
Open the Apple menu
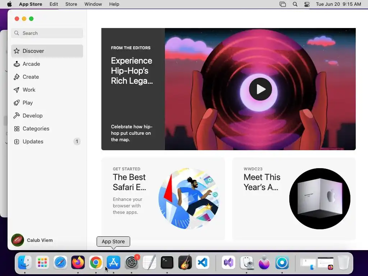9,4
